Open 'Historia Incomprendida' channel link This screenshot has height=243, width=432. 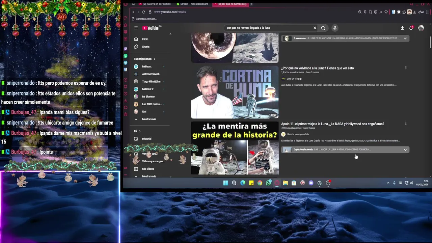[298, 134]
